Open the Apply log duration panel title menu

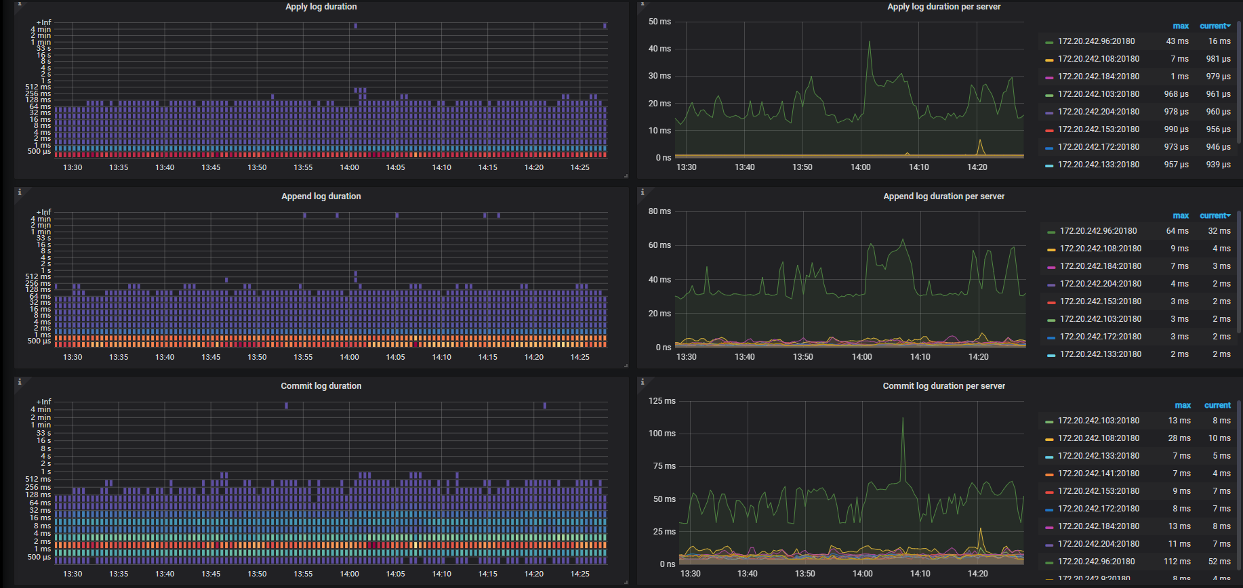pos(321,7)
